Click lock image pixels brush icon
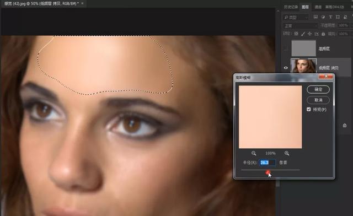The height and width of the screenshot is (216, 353). coord(303,34)
